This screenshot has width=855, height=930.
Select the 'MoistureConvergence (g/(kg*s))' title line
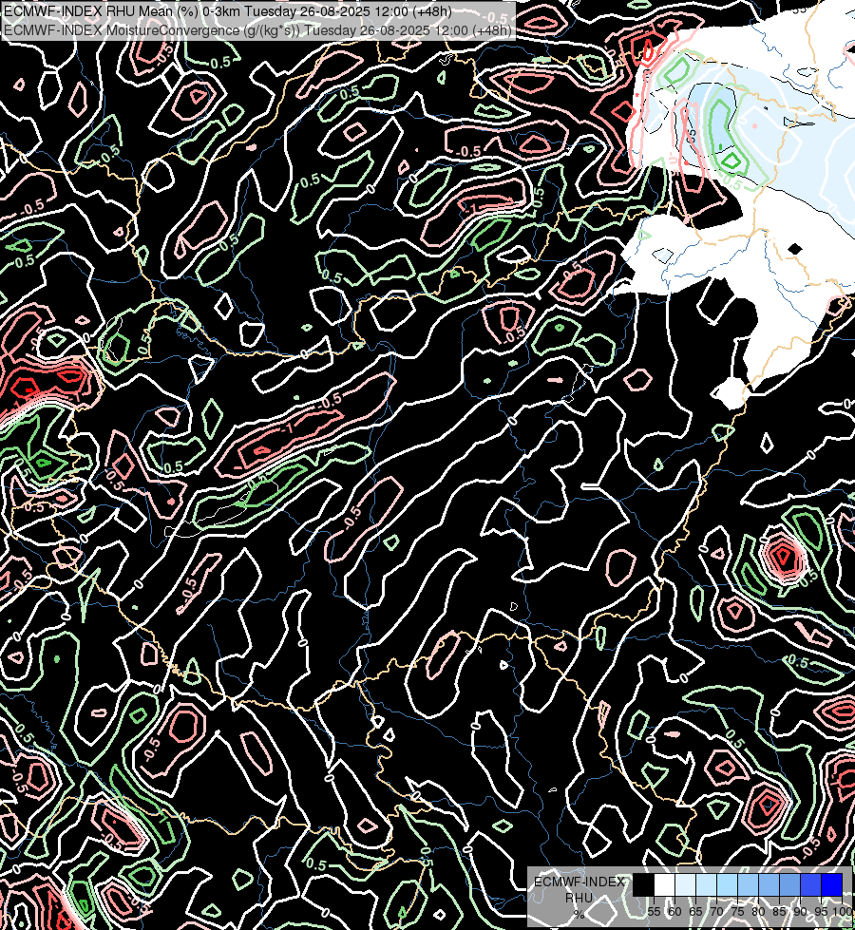point(257,29)
